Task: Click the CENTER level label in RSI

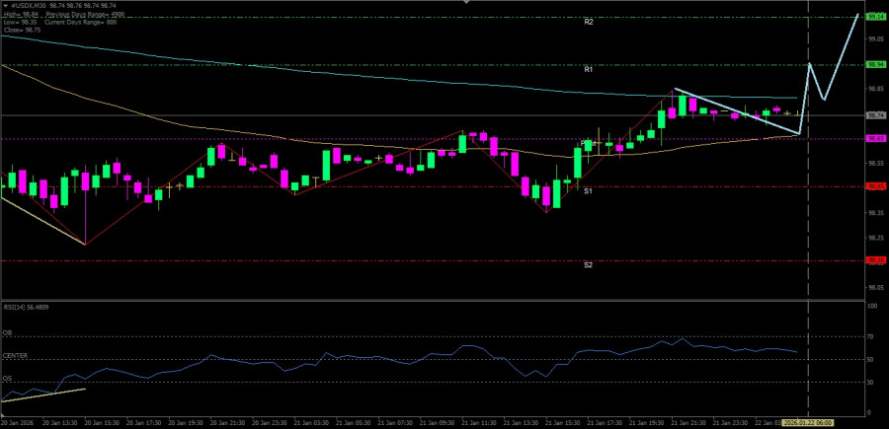Action: 15,355
